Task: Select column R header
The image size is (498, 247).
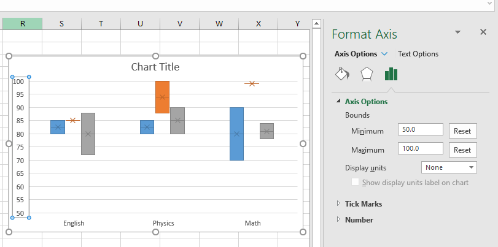Action: coord(22,24)
